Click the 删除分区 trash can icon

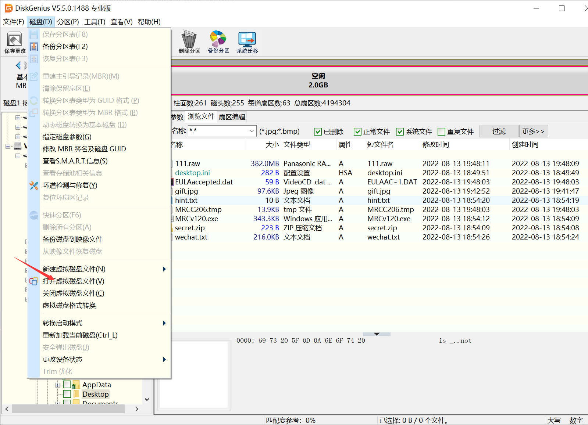point(189,39)
